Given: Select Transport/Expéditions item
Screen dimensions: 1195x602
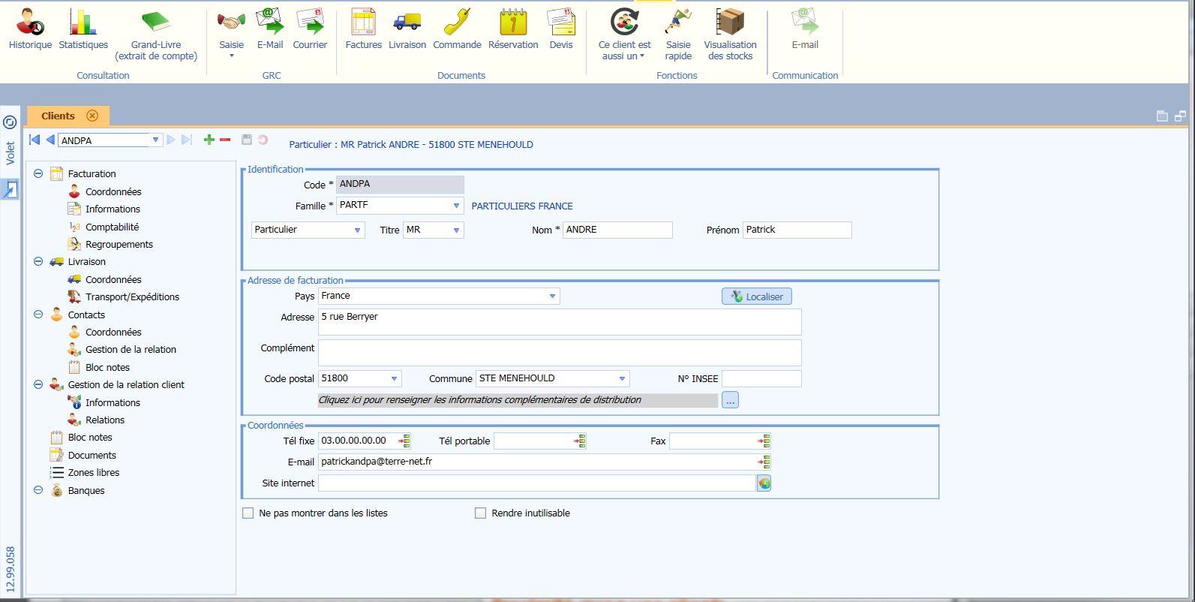Looking at the screenshot, I should click(x=132, y=296).
